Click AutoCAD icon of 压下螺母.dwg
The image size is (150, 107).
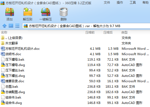[3, 65]
